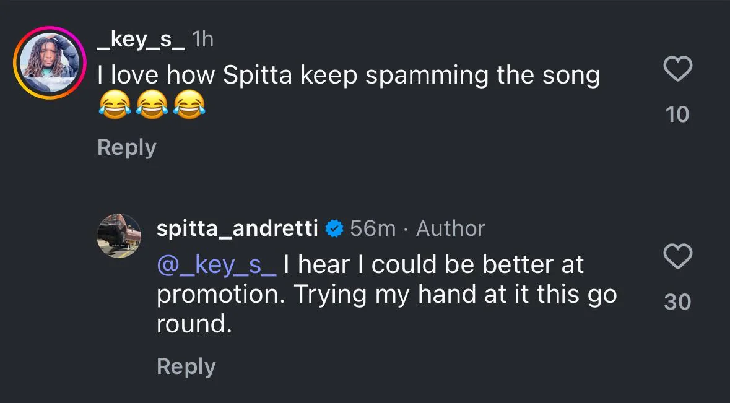Click the blue verified badge
This screenshot has width=730, height=403.
(x=334, y=228)
